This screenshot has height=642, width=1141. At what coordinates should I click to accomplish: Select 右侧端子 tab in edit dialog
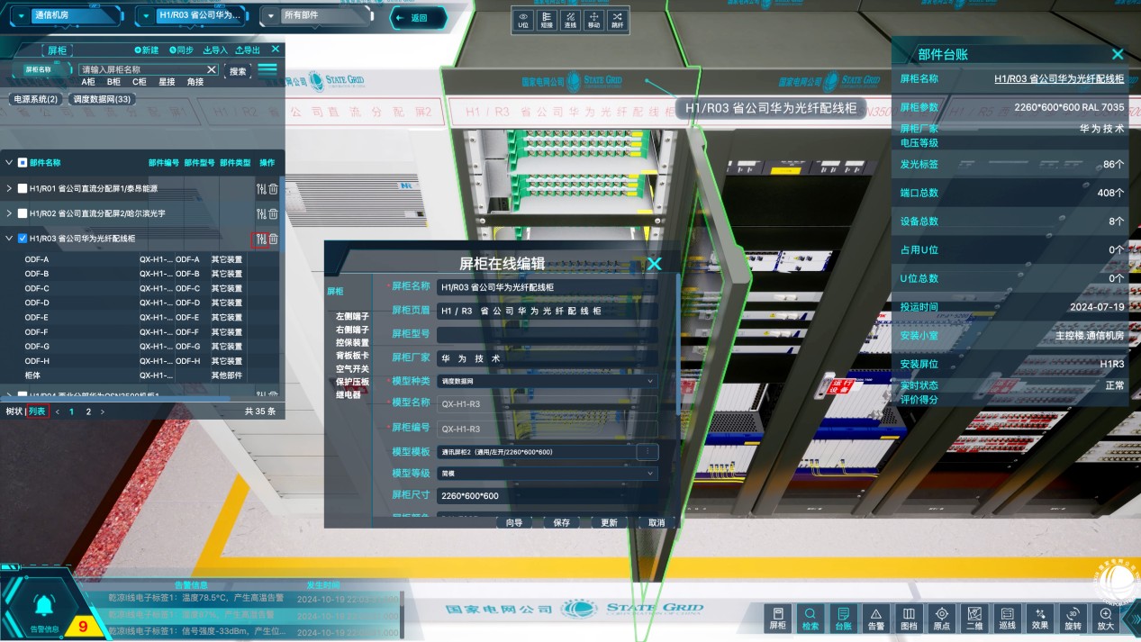(352, 330)
